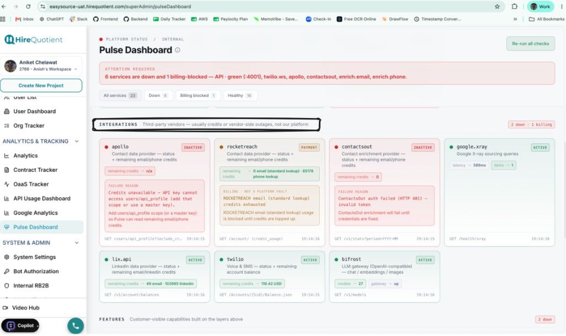Click the lix.api card title
This screenshot has height=336, width=566.
click(x=122, y=259)
